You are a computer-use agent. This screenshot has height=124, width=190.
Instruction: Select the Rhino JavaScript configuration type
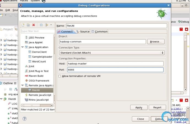tap(39, 100)
